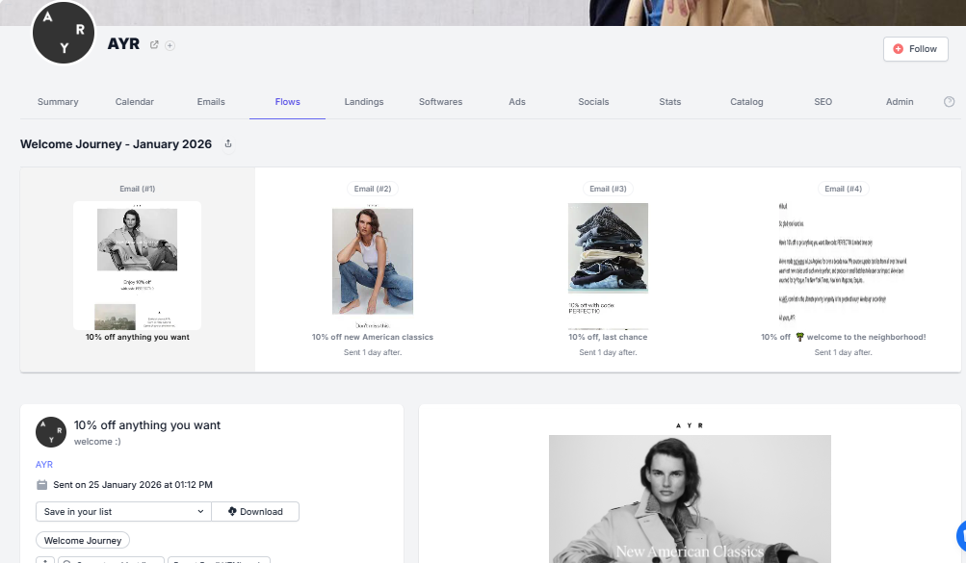View the Catalog tab

(x=746, y=102)
